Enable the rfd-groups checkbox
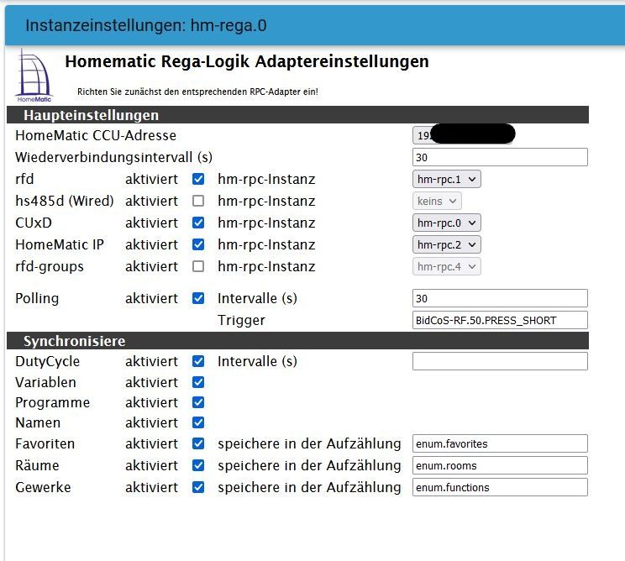The height and width of the screenshot is (561, 625). pyautogui.click(x=198, y=266)
